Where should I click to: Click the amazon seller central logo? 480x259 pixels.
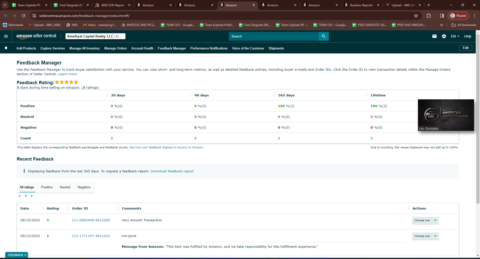coord(36,36)
